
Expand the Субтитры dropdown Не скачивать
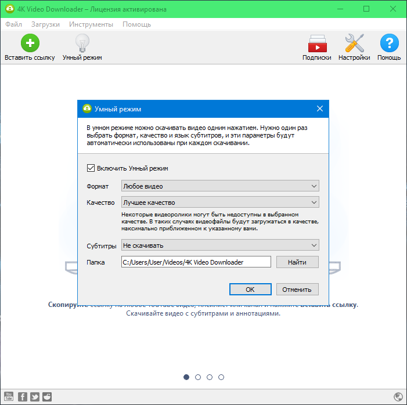click(220, 245)
